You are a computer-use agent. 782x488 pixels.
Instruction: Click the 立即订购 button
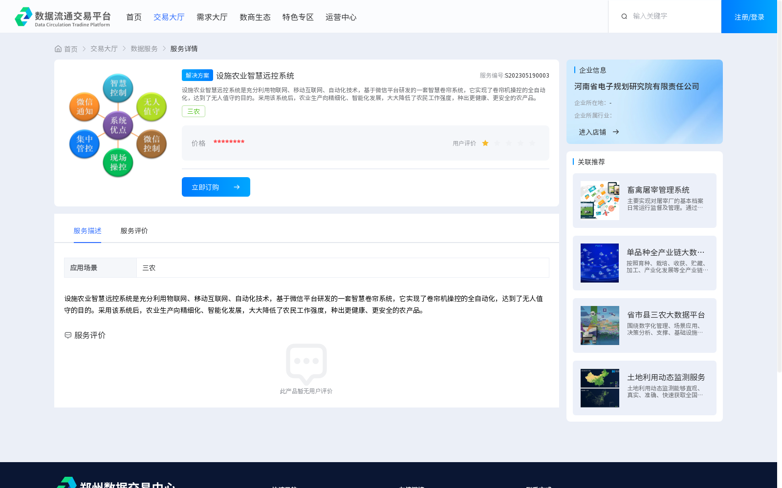[x=216, y=187]
